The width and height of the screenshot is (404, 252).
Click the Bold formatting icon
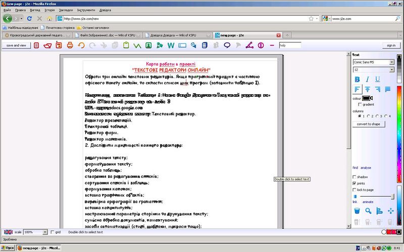coord(357,79)
